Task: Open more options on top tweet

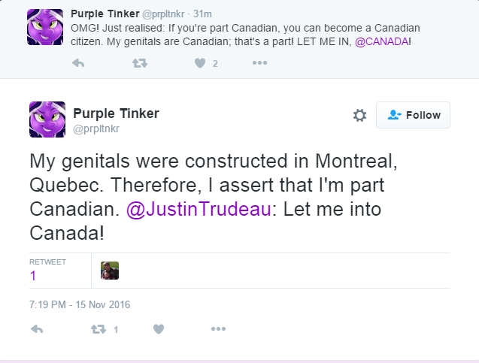Action: (x=259, y=63)
